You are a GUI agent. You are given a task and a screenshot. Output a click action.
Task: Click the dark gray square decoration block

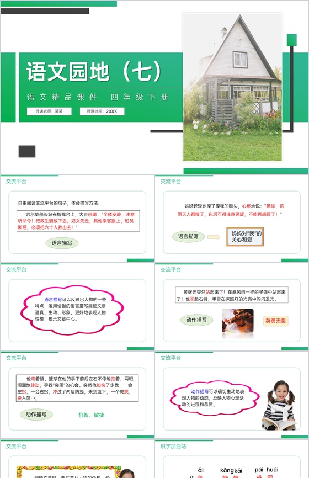click(x=27, y=151)
